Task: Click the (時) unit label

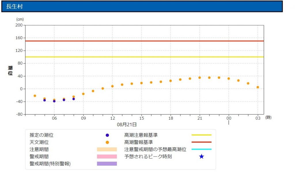Action: [268, 117]
